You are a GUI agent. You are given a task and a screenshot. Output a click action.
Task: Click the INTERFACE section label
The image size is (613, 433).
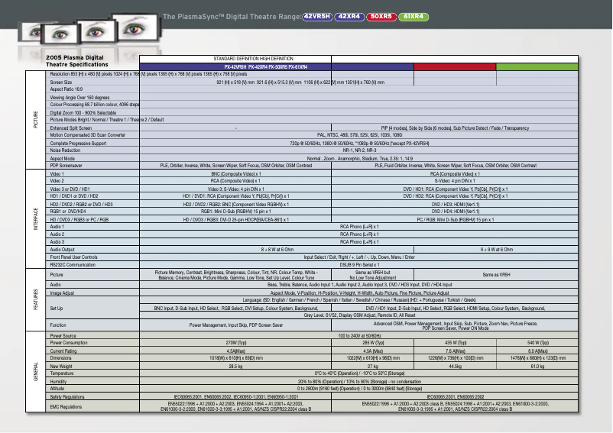coord(36,218)
